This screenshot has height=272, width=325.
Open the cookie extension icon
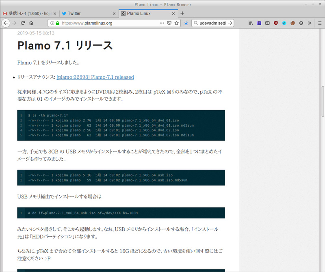pos(292,23)
